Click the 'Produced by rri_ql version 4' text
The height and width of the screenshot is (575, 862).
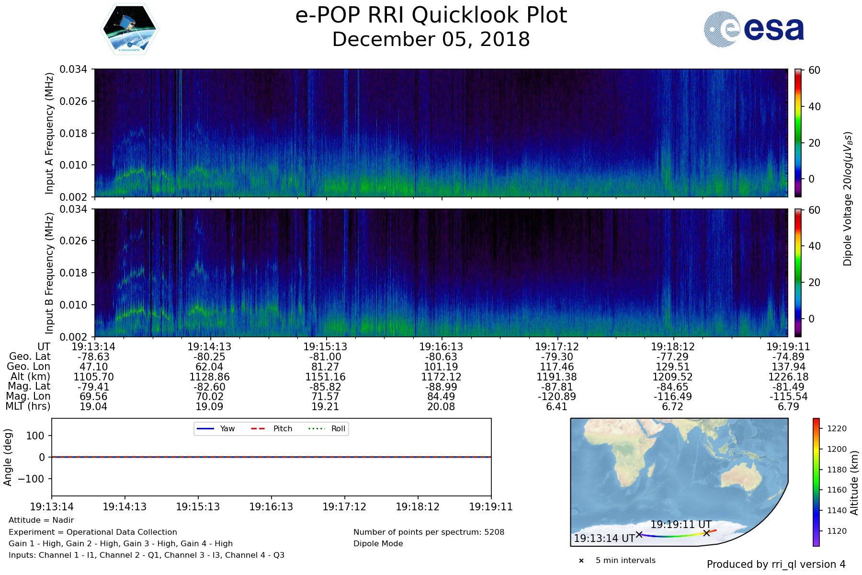click(776, 564)
